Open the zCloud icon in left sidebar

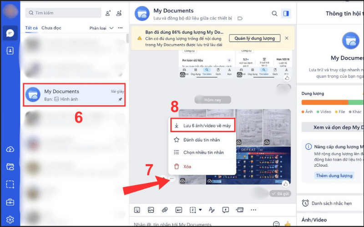[x=10, y=149]
